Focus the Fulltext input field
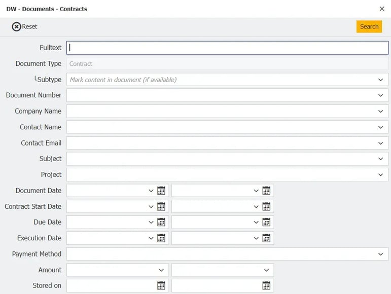The height and width of the screenshot is (294, 391). click(227, 48)
